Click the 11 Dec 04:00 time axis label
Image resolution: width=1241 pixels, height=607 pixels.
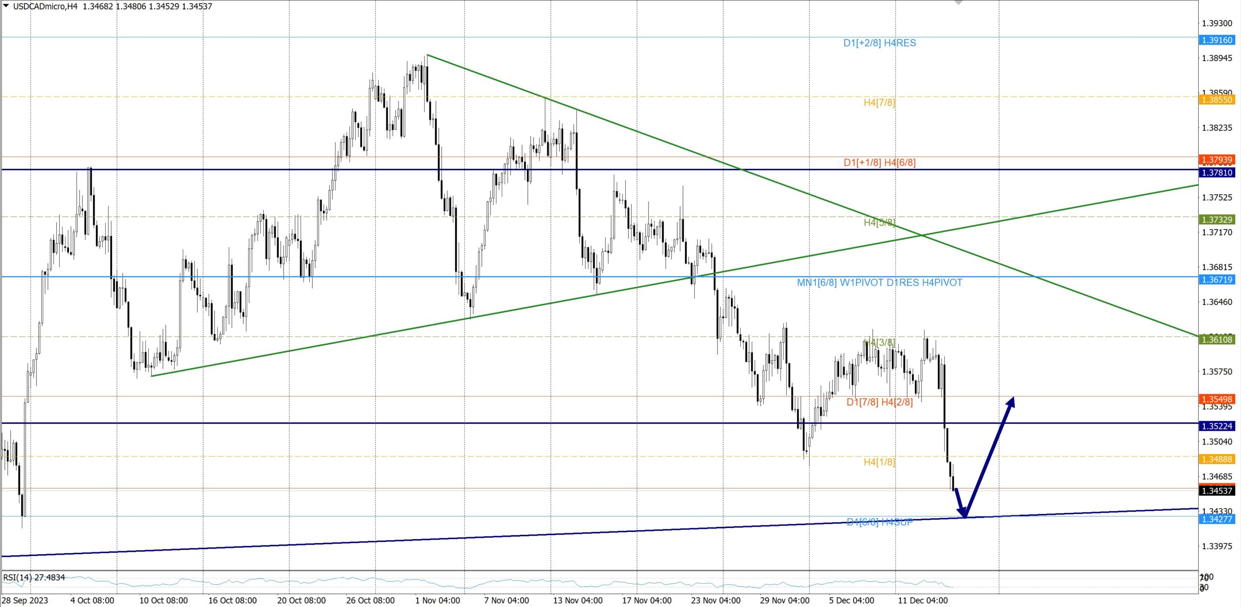point(923,600)
